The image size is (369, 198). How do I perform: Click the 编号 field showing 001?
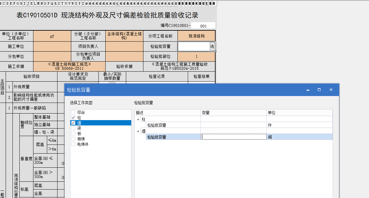pos(203,26)
